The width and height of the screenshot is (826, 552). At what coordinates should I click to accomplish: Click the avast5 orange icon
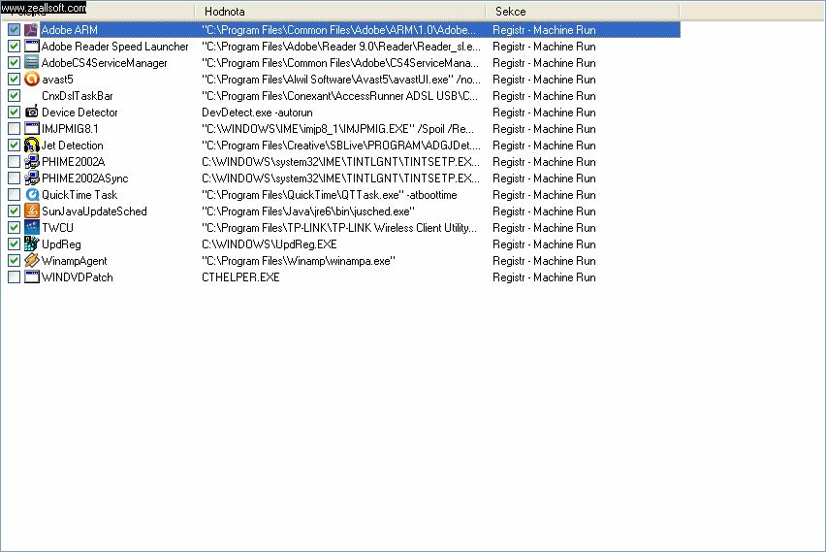32,80
